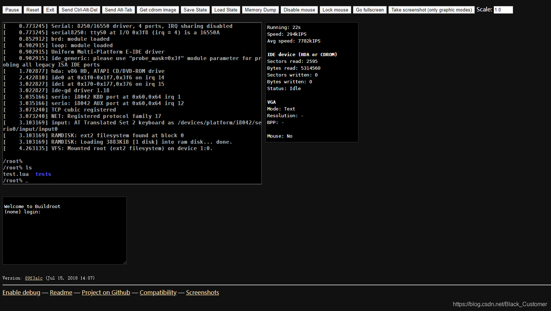Click Memory Dump
The width and height of the screenshot is (551, 311).
(x=260, y=10)
